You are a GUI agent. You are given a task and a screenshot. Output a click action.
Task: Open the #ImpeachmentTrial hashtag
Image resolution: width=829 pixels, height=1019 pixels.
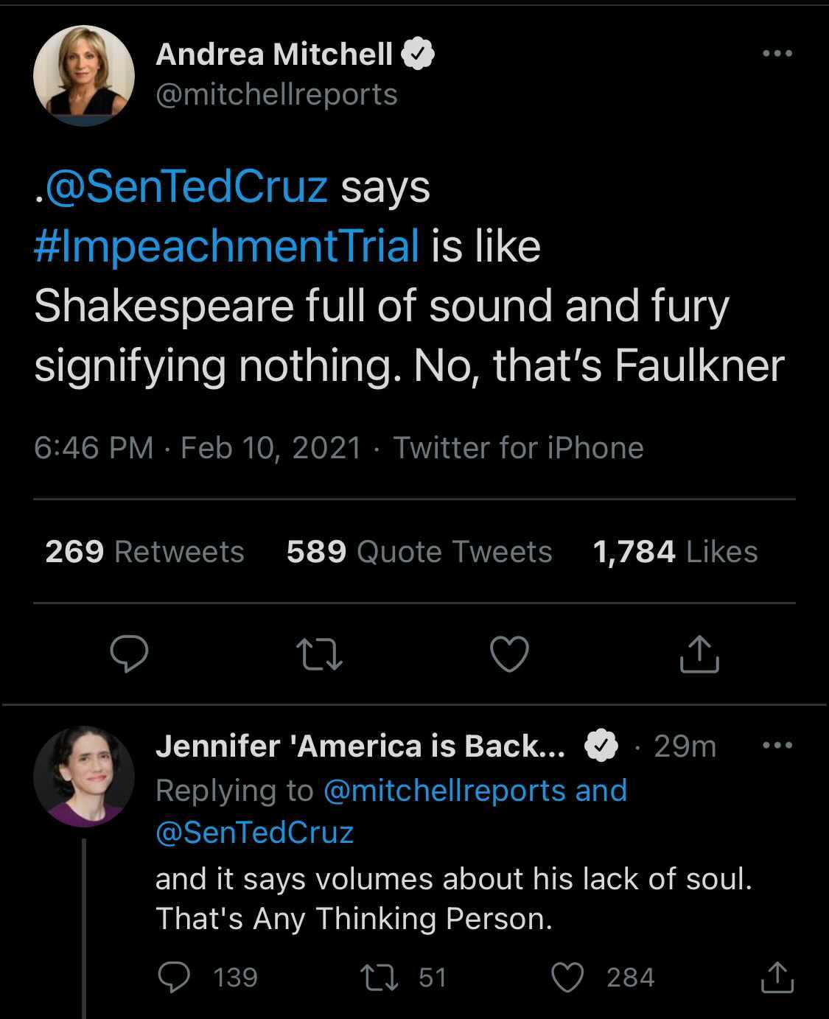pyautogui.click(x=226, y=246)
